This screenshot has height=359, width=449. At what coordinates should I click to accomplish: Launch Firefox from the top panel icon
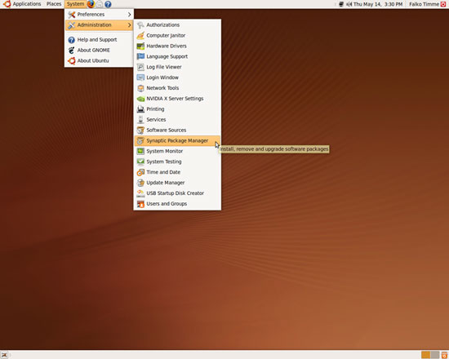[91, 4]
